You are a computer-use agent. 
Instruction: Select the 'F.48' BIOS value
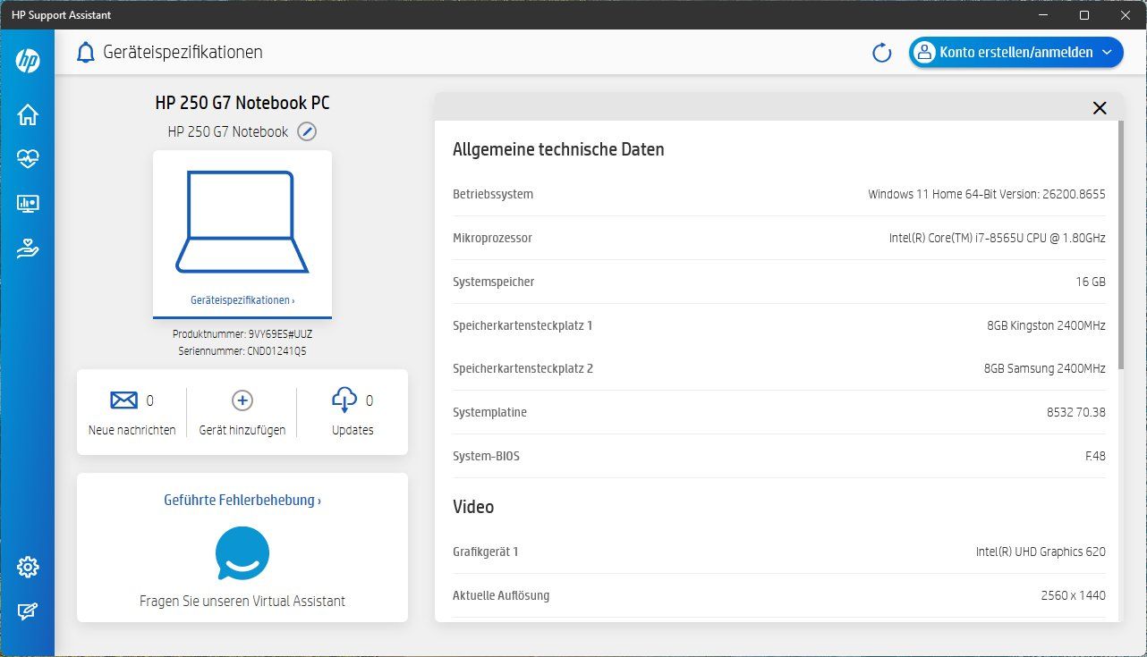[1095, 456]
